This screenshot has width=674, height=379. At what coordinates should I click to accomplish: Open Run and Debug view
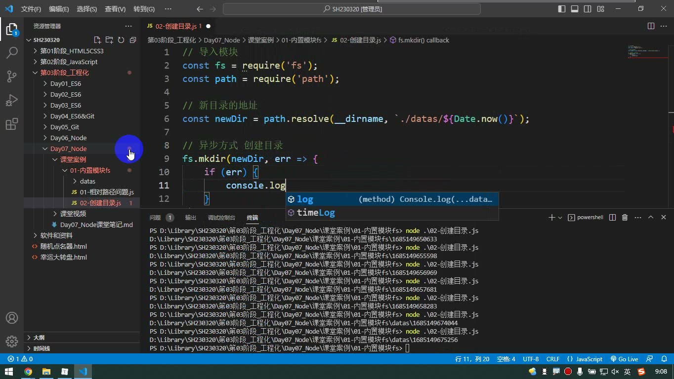(x=12, y=100)
